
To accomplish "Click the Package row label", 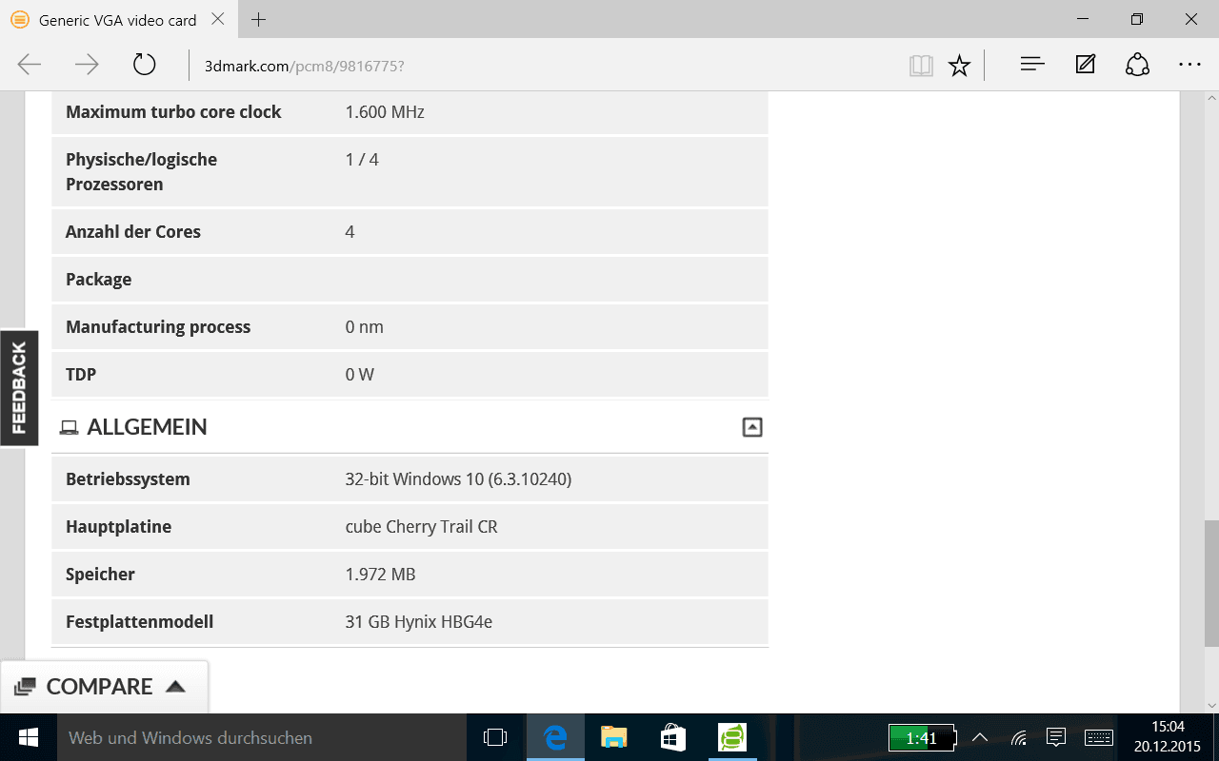I will (x=99, y=280).
